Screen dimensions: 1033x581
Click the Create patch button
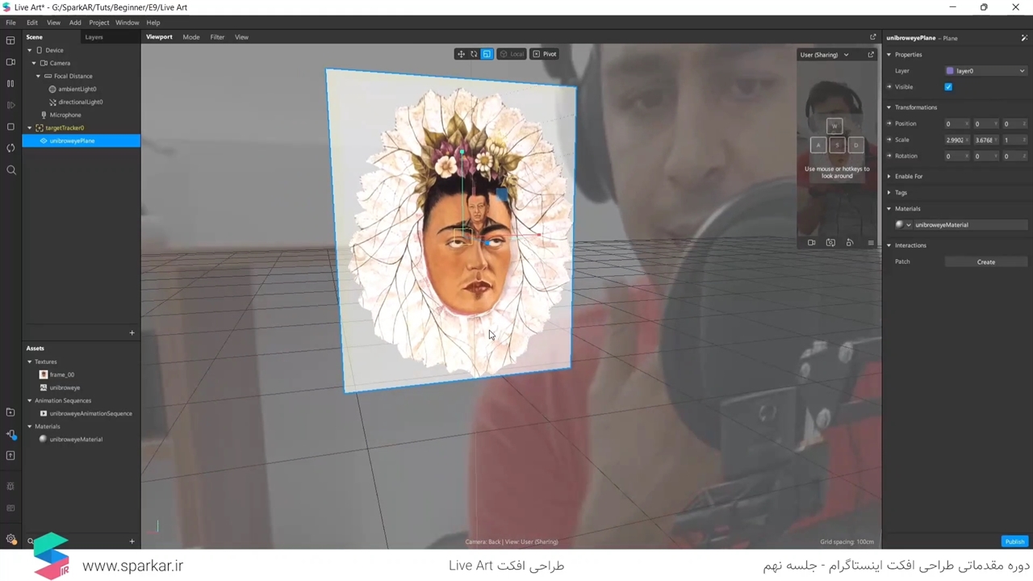point(985,262)
